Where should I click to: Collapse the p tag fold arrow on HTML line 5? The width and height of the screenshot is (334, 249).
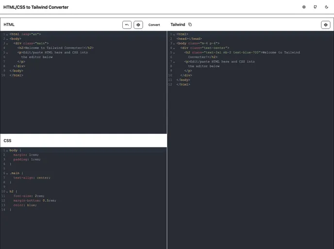pyautogui.click(x=7, y=53)
